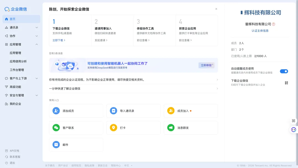Click the 客户与上下游 chat icon
This screenshot has height=168, width=298.
6,78
